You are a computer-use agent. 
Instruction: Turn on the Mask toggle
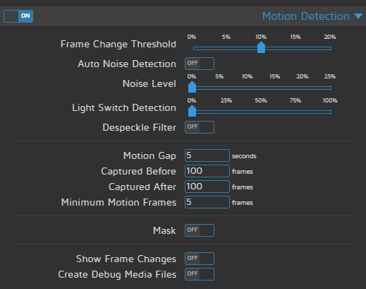pyautogui.click(x=200, y=230)
